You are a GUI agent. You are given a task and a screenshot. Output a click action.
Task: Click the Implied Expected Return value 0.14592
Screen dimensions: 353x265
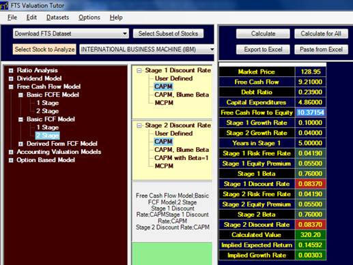point(311,245)
